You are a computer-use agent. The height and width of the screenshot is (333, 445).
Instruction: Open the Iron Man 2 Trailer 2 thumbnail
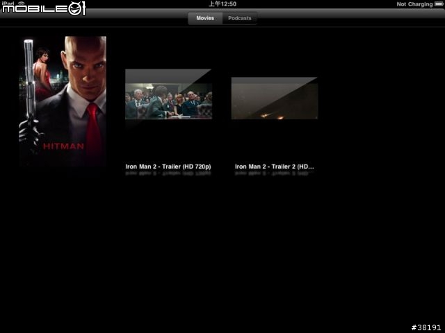pyautogui.click(x=275, y=98)
